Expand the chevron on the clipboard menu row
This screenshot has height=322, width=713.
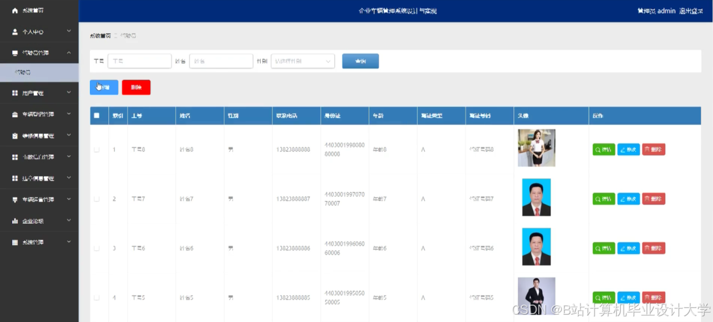69,135
